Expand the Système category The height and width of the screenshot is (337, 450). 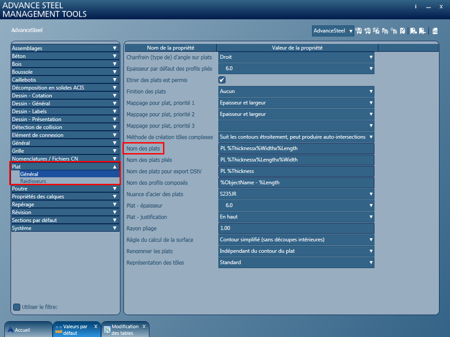coord(65,228)
